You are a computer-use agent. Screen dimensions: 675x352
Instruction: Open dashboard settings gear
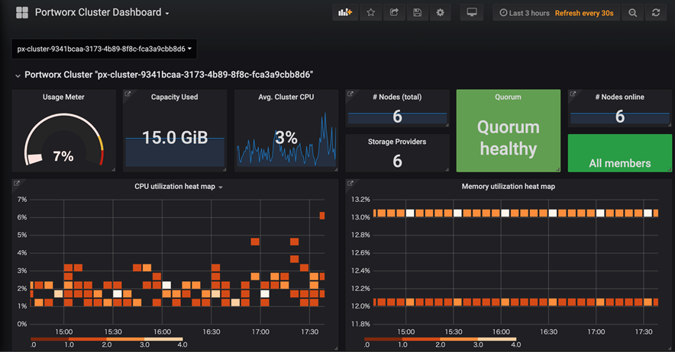pos(440,12)
